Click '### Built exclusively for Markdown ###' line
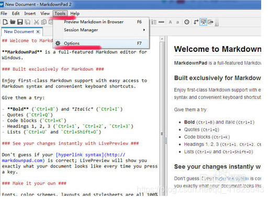Image resolution: width=269 pixels, height=199 pixels. tap(53, 69)
